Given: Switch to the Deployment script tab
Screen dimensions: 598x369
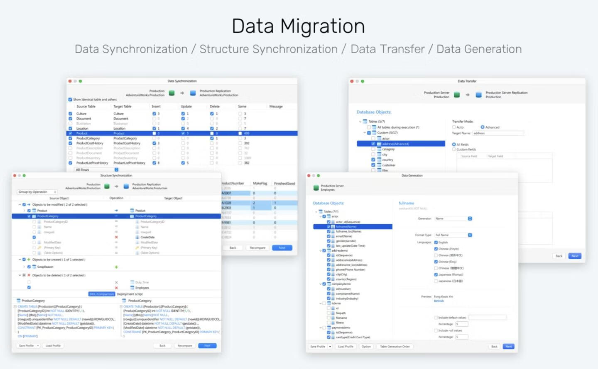Looking at the screenshot, I should 130,294.
